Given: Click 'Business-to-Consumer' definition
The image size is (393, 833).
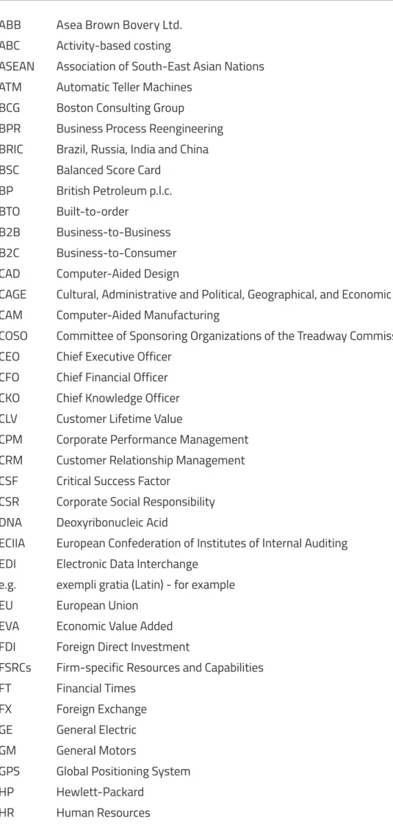Looking at the screenshot, I should coord(117,253).
